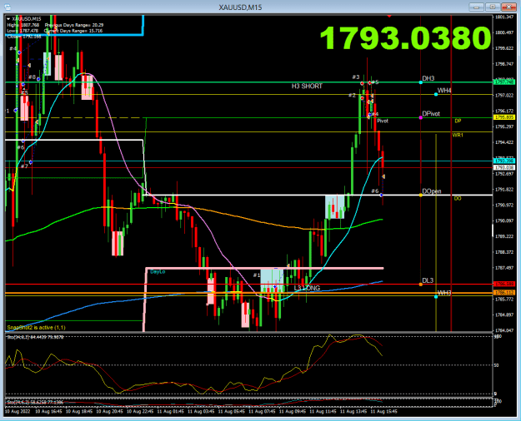
Task: Click the magenta DPivot marker dot
Action: pos(421,118)
